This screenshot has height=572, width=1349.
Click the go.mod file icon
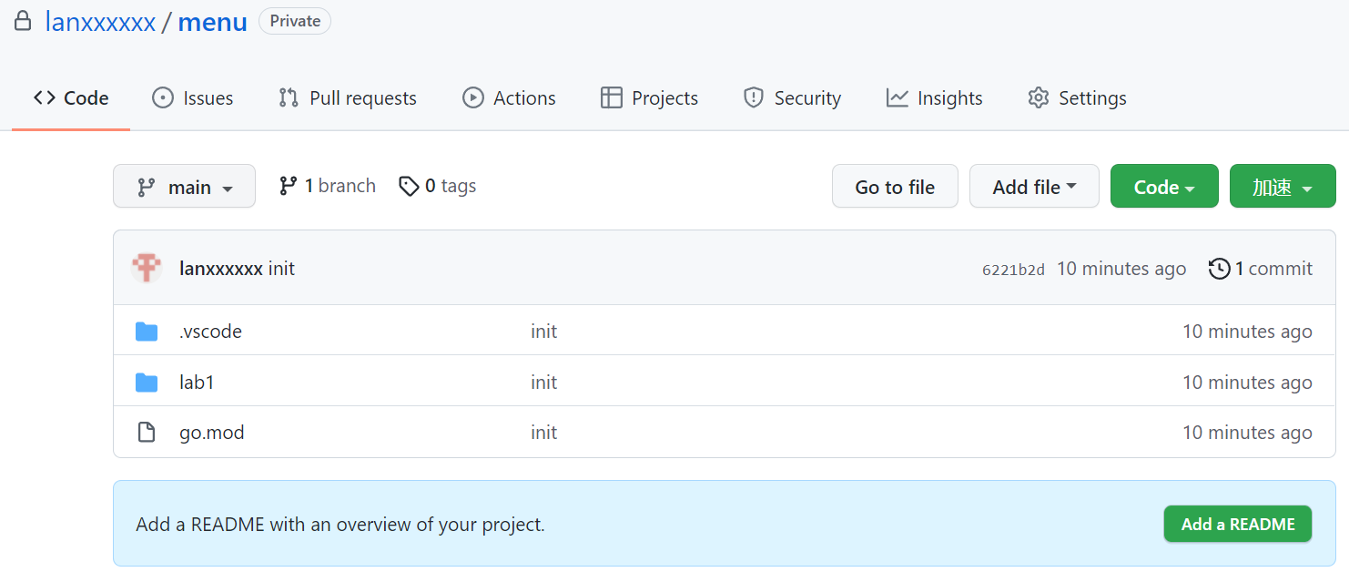147,433
